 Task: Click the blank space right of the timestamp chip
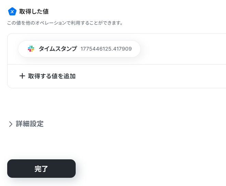181,49
